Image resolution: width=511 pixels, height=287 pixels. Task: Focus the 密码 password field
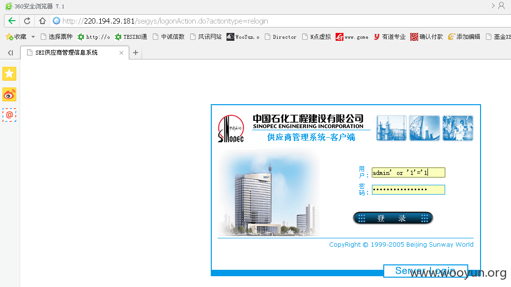[x=408, y=190]
